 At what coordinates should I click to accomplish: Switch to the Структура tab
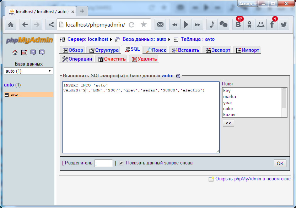pos(104,50)
